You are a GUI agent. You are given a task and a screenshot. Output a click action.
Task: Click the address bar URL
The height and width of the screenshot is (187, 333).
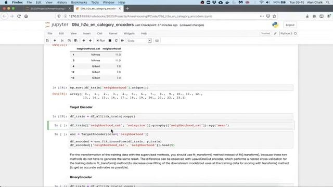coord(140,16)
